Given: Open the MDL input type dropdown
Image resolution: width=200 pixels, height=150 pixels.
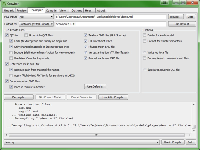Looking at the screenshot, I should tap(36, 17).
